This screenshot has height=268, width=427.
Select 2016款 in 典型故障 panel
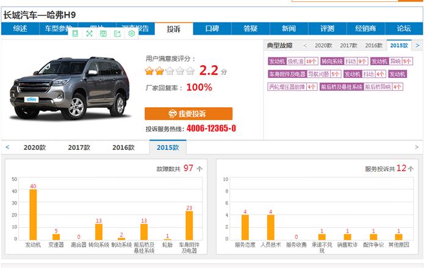(x=374, y=46)
